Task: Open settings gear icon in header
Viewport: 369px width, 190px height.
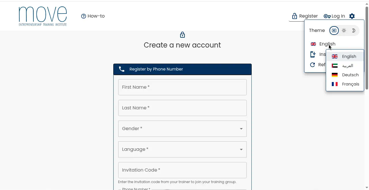Action: [x=352, y=16]
